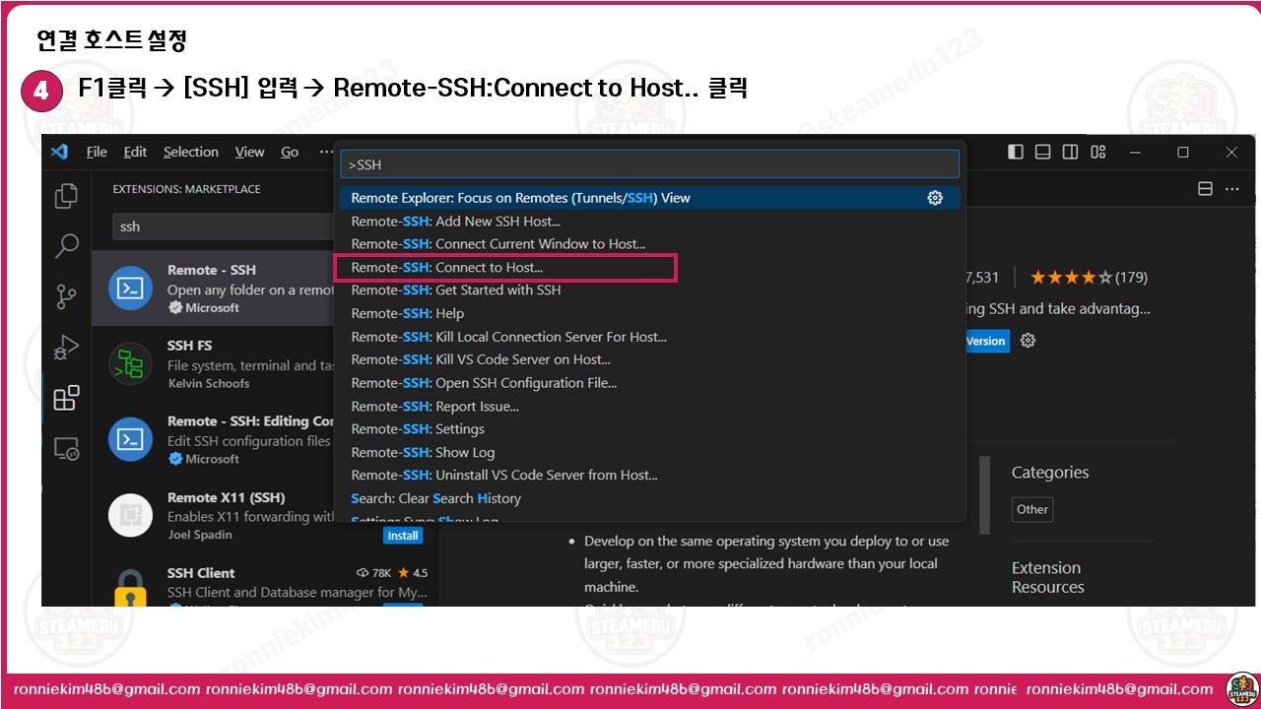
Task: Click the SSH Client padlock icon
Action: click(130, 588)
